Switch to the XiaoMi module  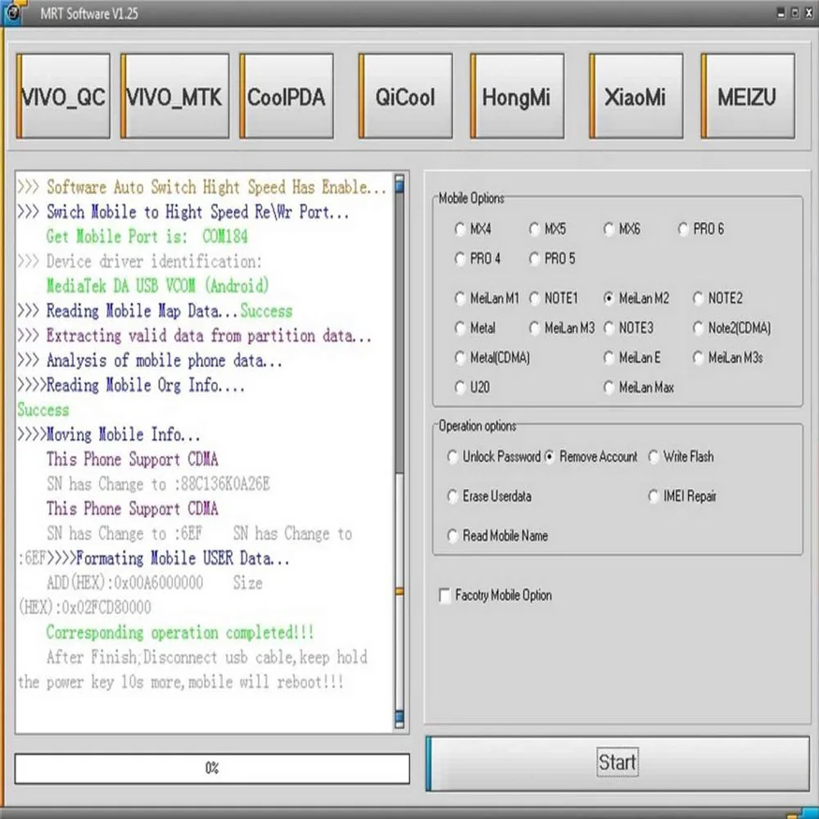click(x=636, y=96)
